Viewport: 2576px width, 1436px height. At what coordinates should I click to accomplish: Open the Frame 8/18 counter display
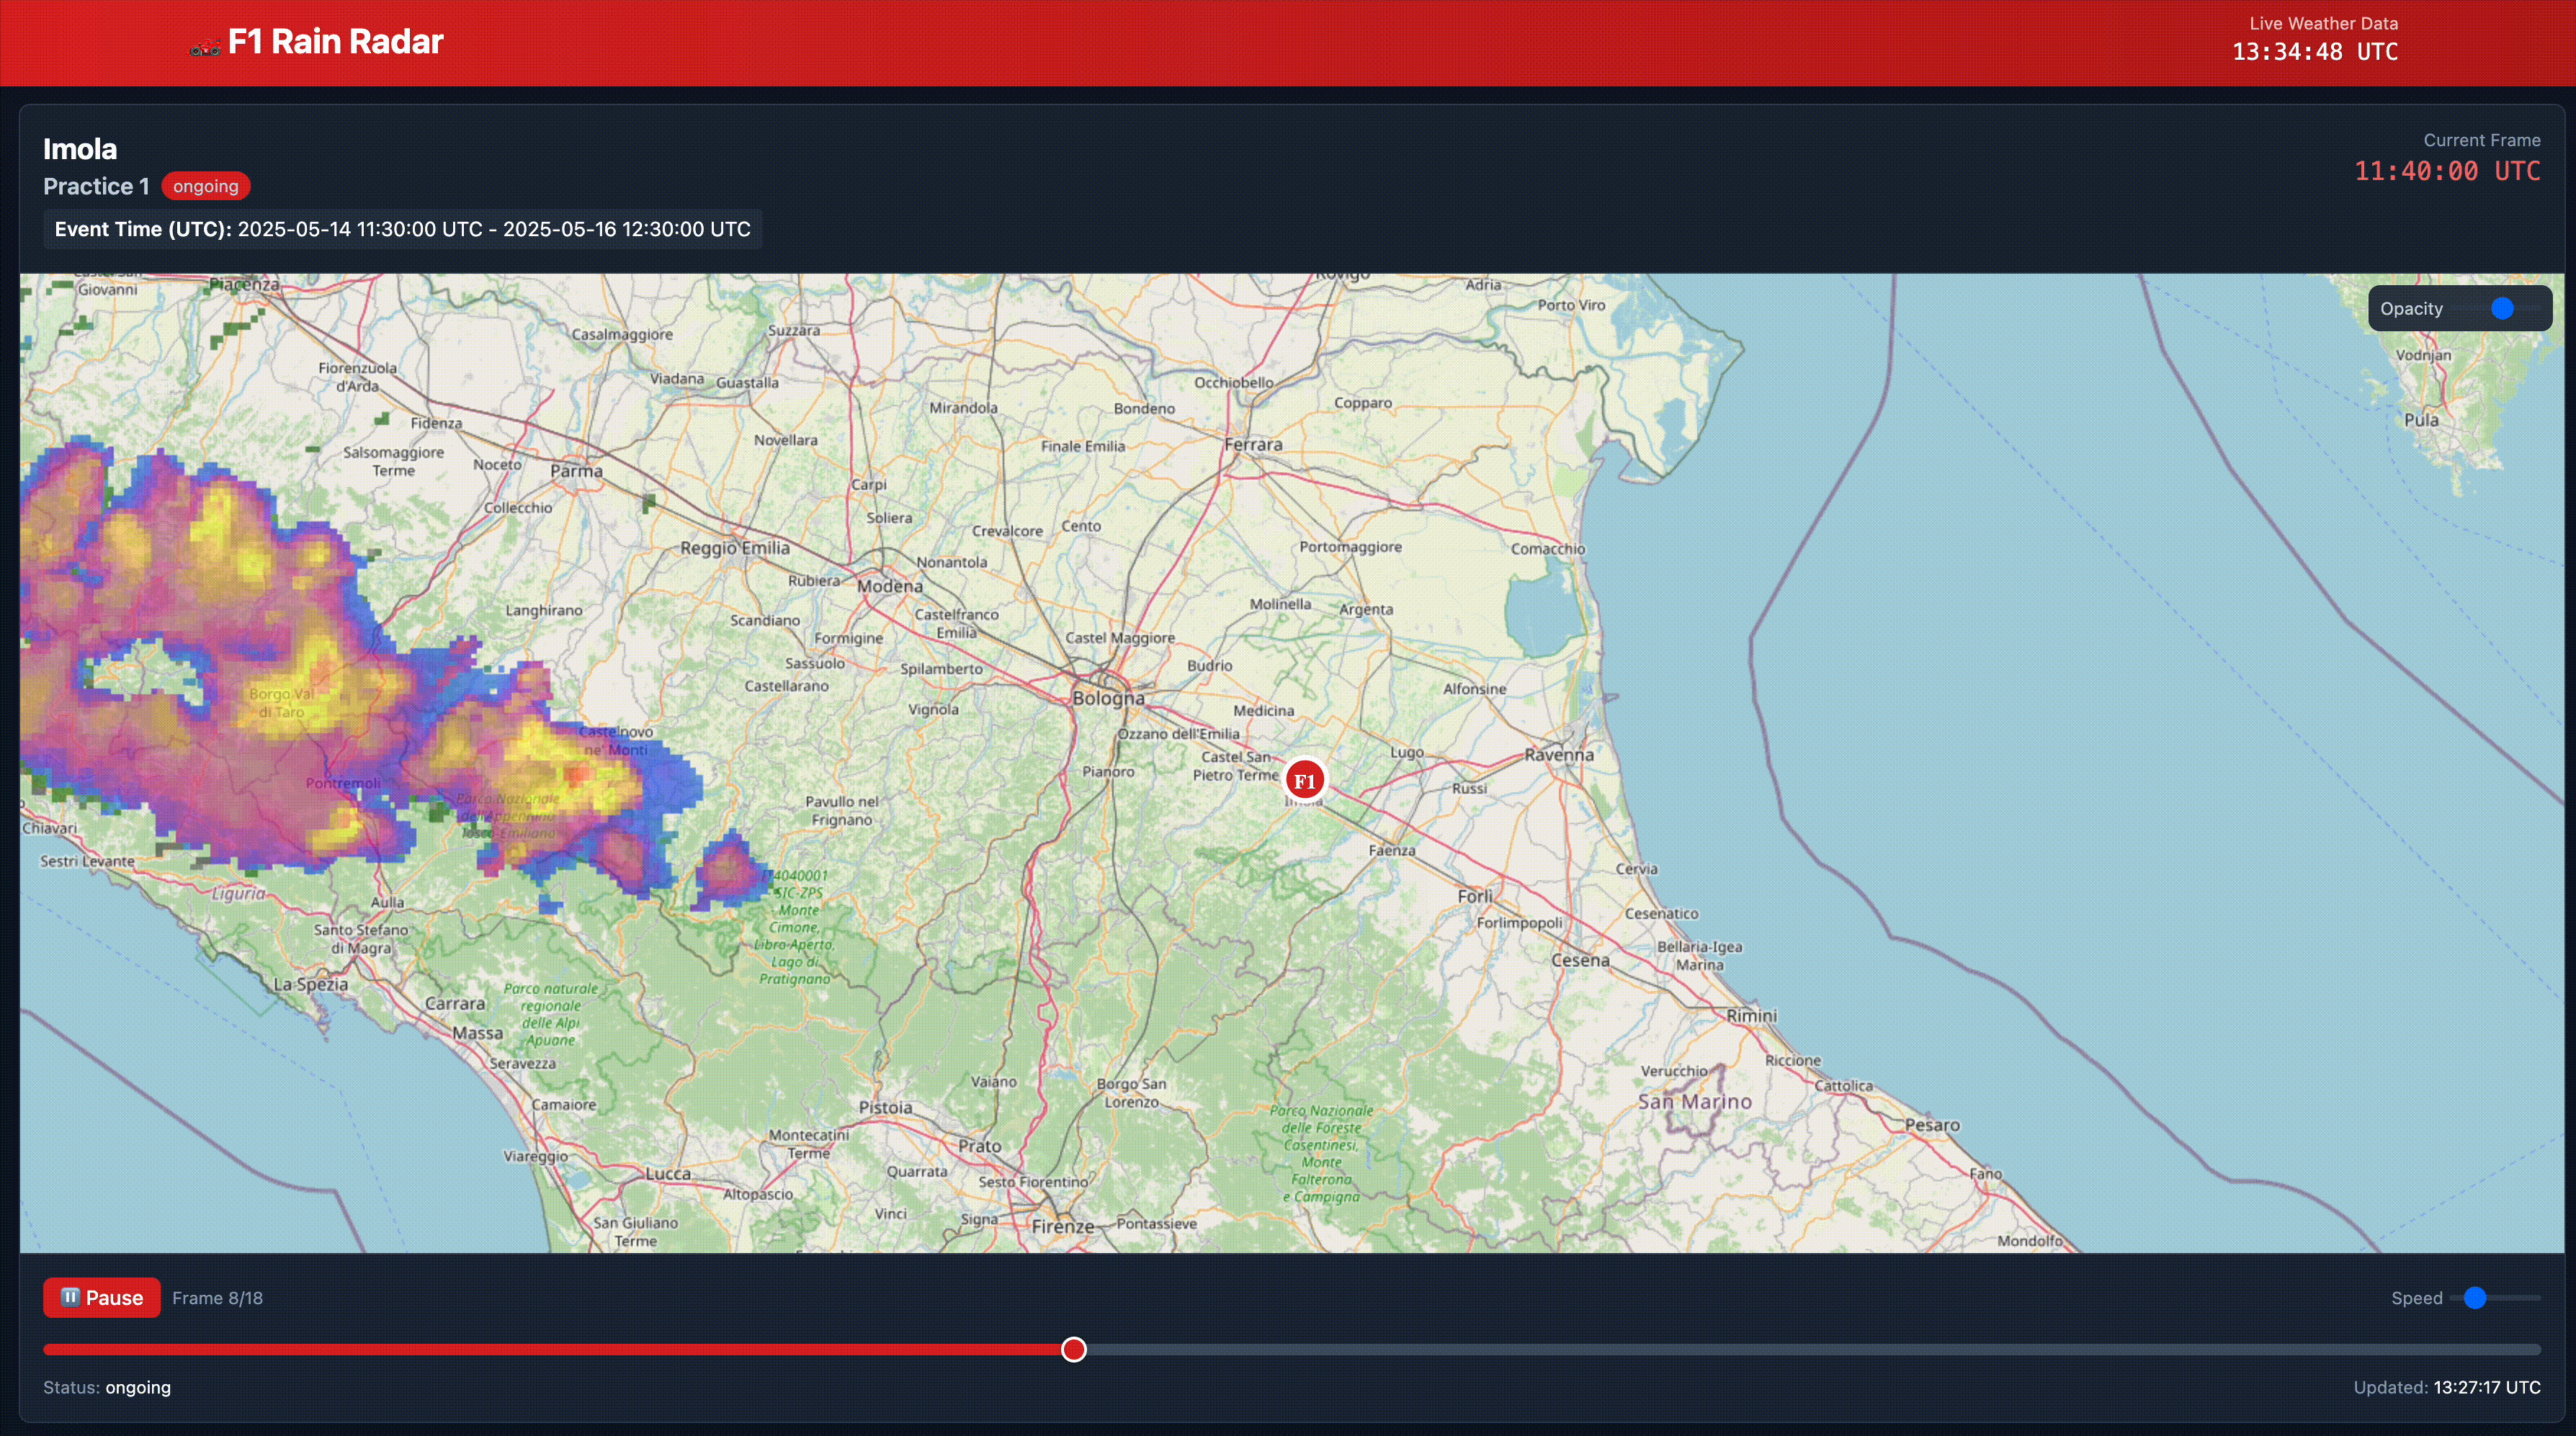point(217,1297)
